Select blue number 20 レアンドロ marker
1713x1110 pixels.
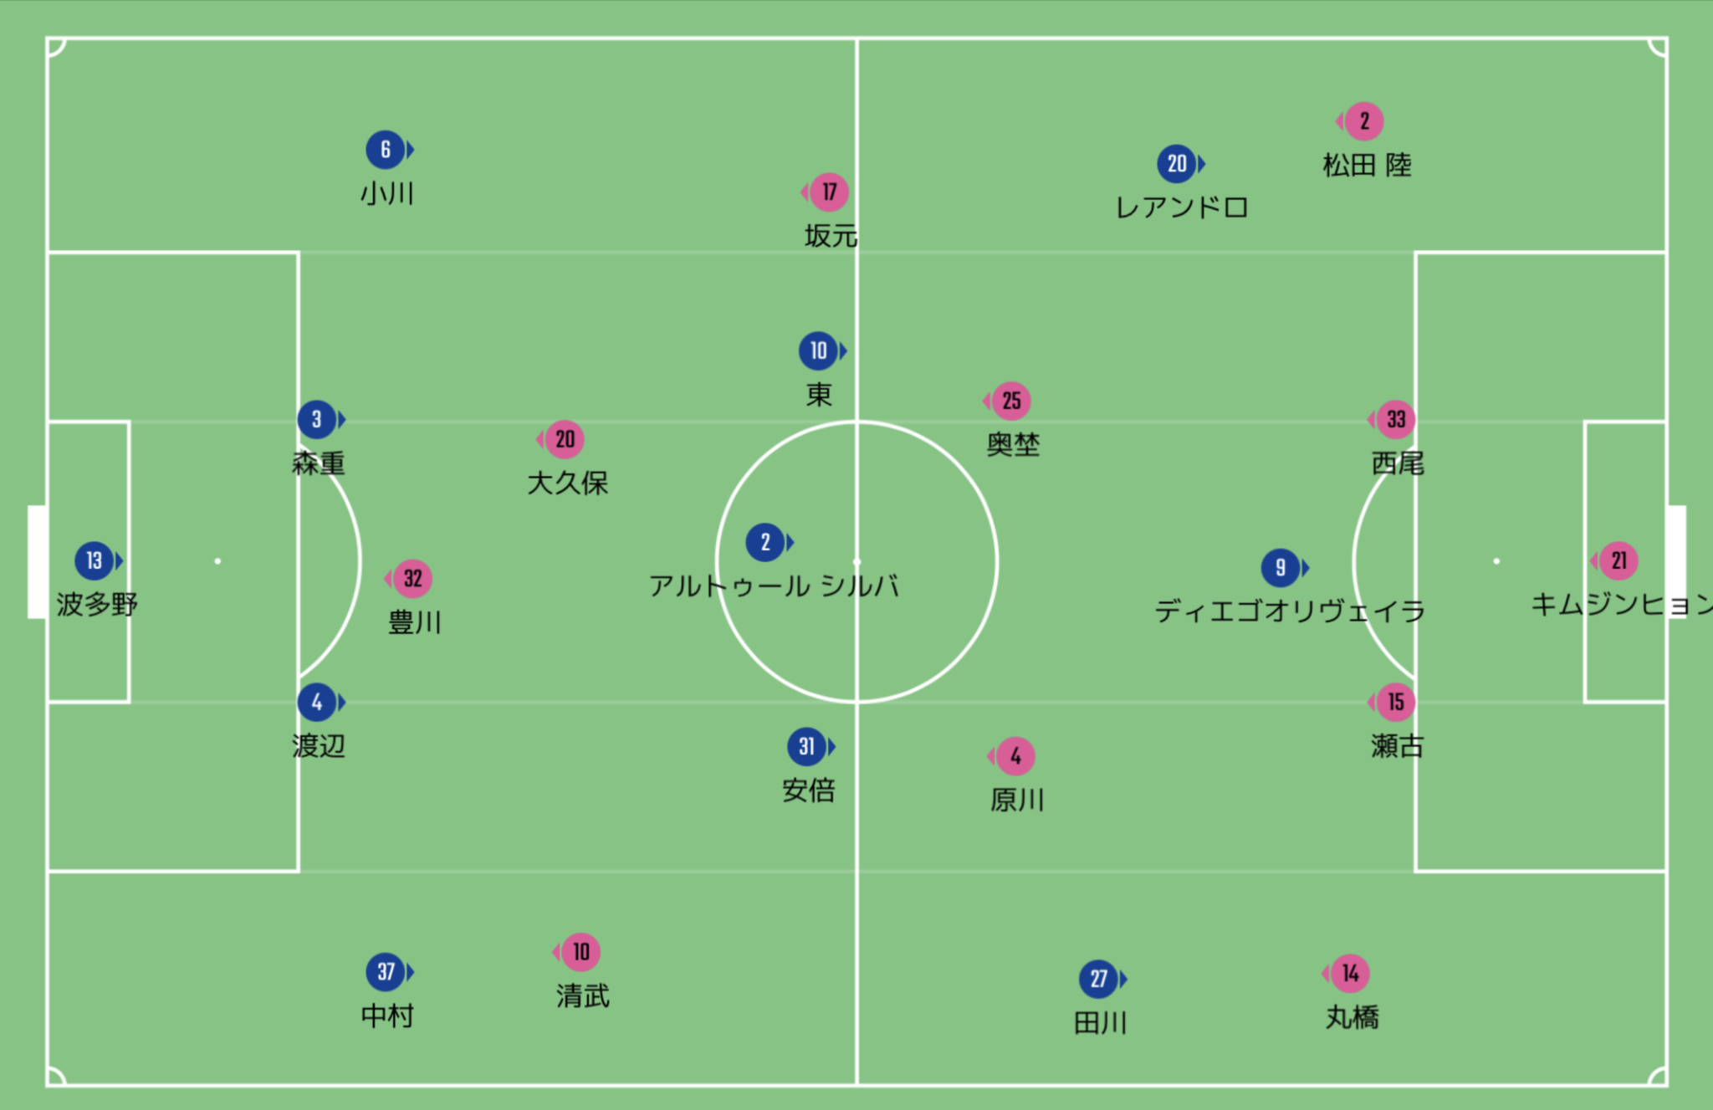point(1177,164)
